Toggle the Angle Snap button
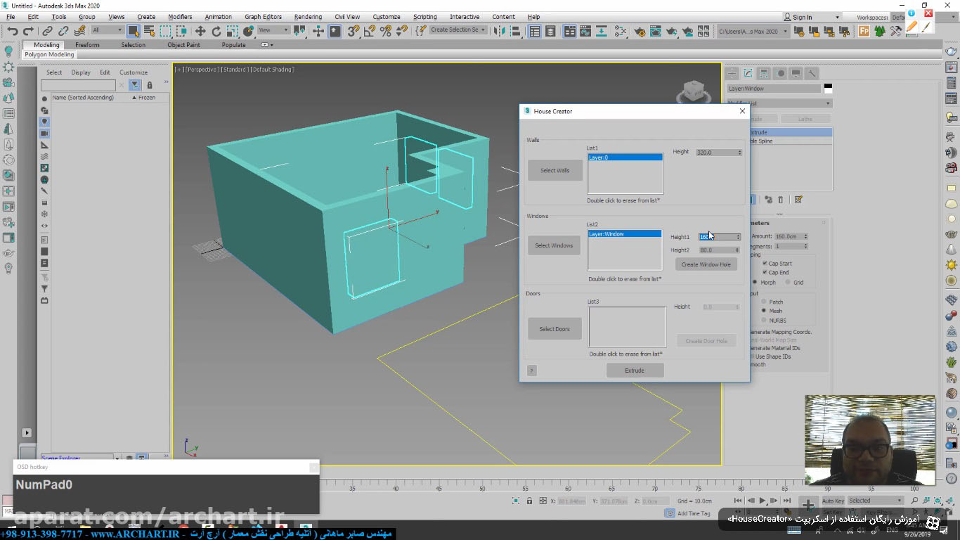Screen dimensions: 960x540 tap(370, 31)
